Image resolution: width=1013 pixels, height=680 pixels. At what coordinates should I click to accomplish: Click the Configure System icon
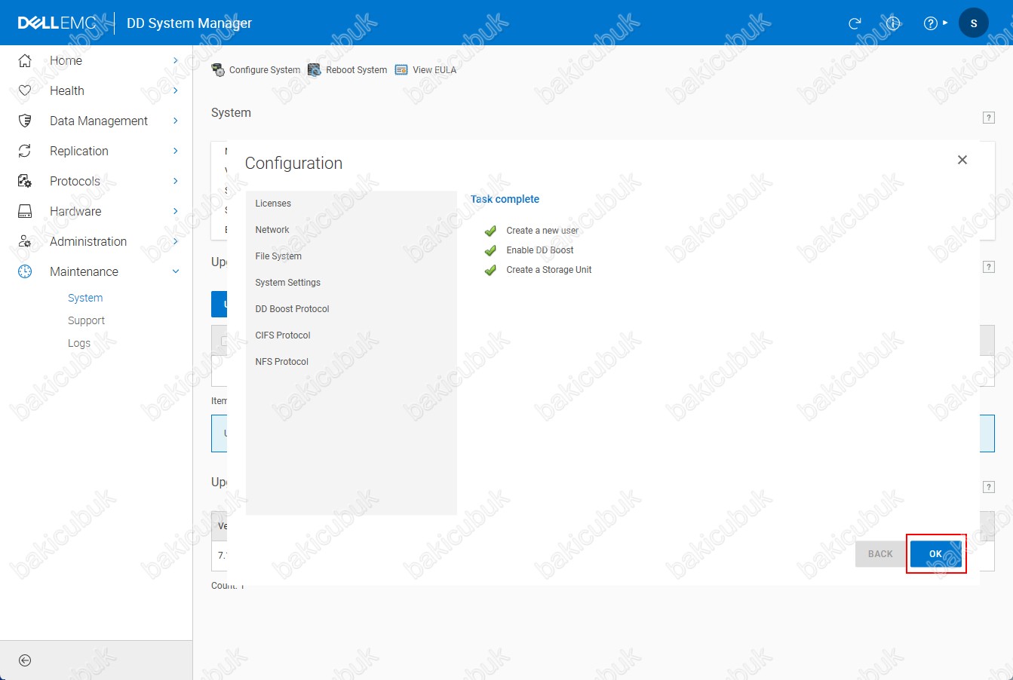tap(218, 70)
